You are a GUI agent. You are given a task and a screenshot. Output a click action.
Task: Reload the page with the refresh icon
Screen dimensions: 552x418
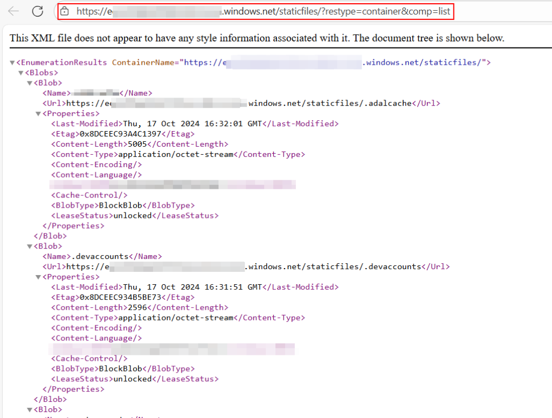pyautogui.click(x=38, y=11)
